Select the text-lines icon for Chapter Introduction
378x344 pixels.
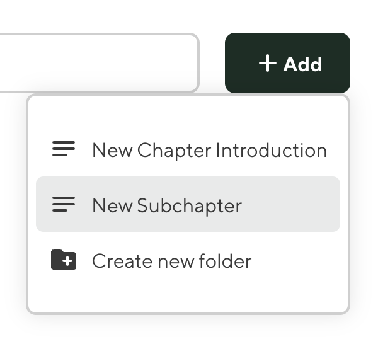(64, 149)
